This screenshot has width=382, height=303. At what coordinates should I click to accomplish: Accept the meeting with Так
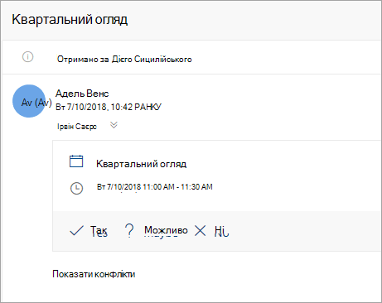coord(99,231)
